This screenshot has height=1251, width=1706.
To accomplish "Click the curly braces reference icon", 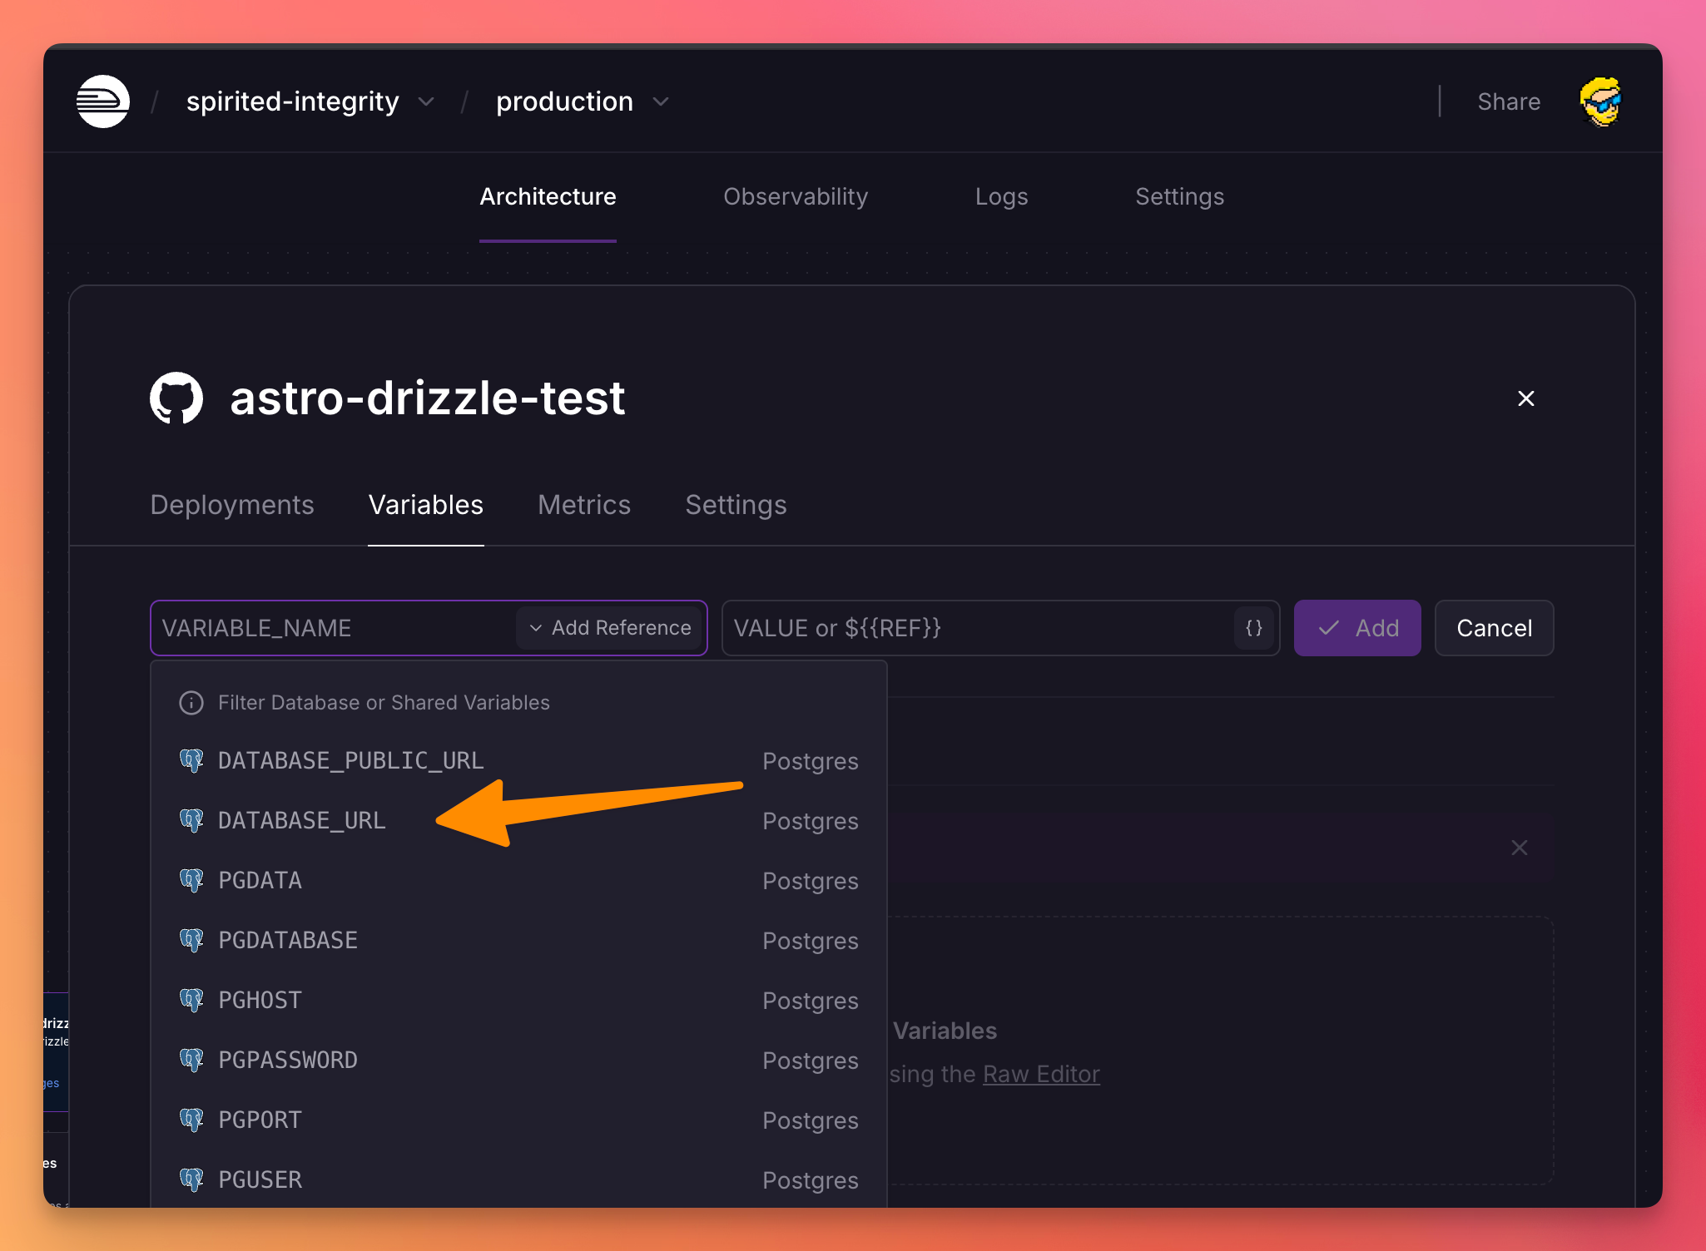I will [1254, 628].
